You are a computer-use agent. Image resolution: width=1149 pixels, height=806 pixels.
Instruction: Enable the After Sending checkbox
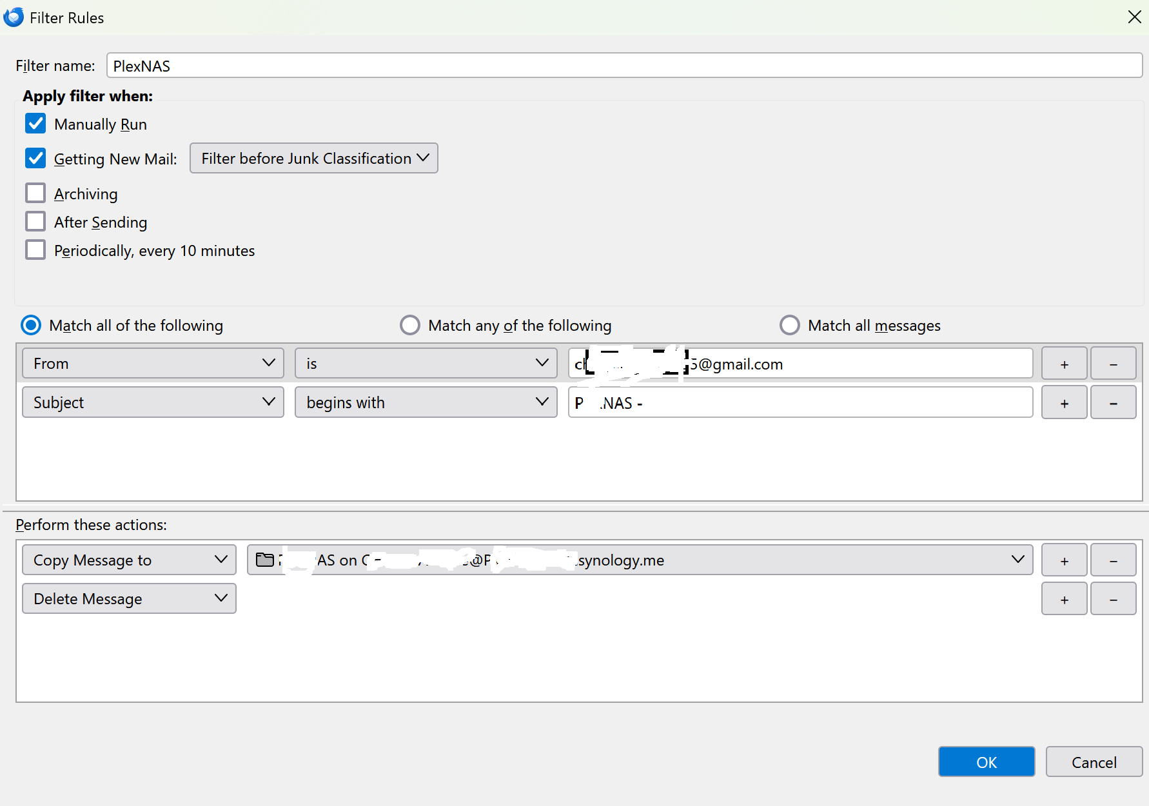click(35, 221)
